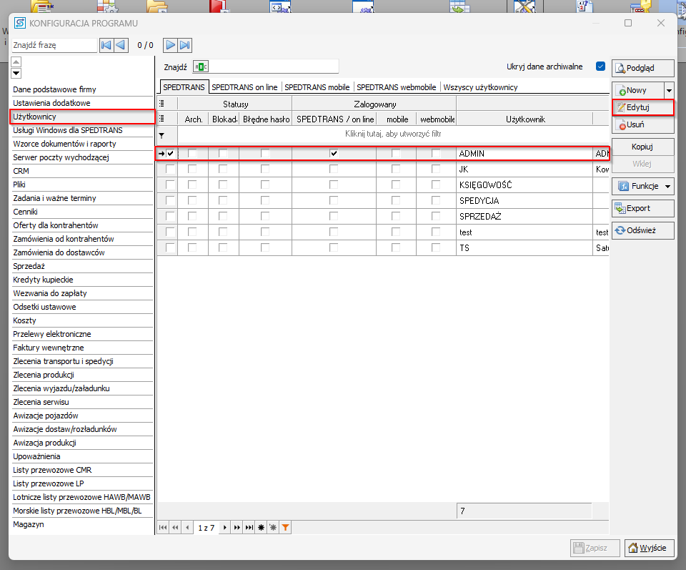Jump to first search result arrow

click(x=106, y=45)
